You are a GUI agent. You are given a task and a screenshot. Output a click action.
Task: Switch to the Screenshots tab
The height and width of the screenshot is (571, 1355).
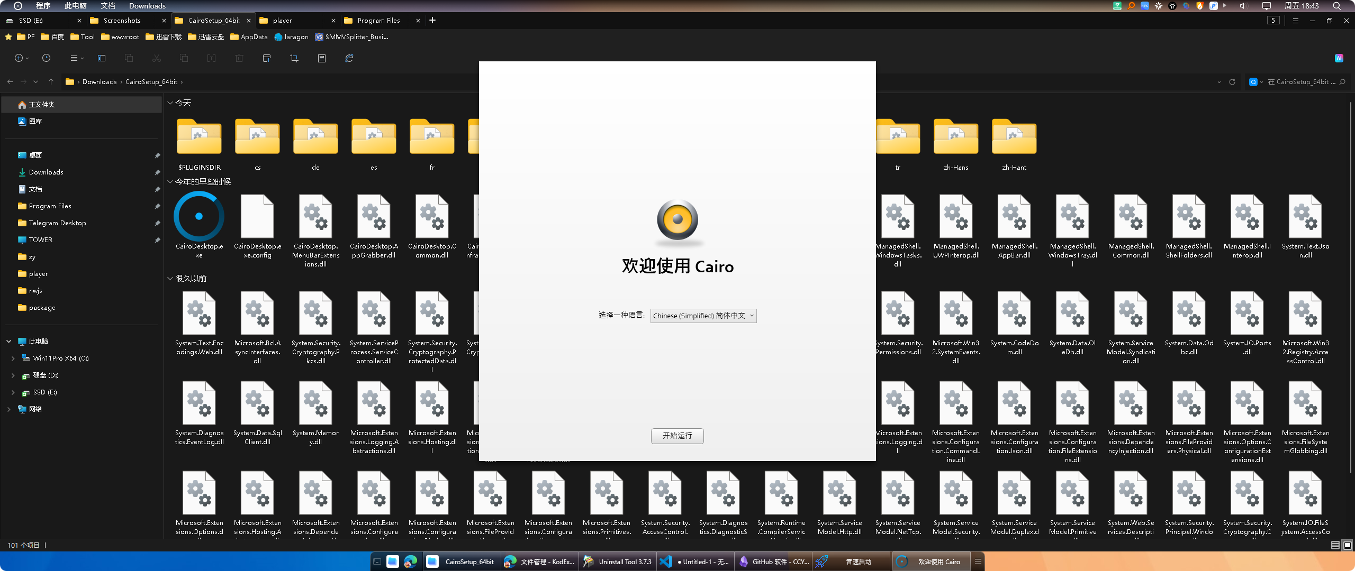click(122, 21)
